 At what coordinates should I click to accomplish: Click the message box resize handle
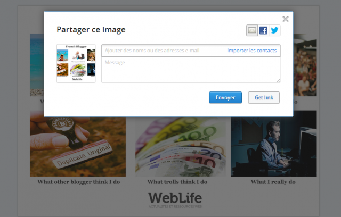[x=278, y=81]
